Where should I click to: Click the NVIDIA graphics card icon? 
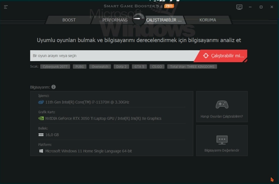[x=41, y=118]
